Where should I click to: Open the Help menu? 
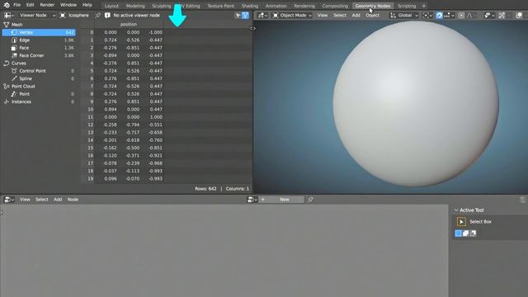click(87, 5)
